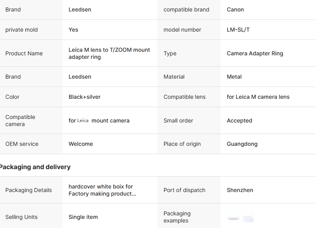The width and height of the screenshot is (315, 228).
Task: Click the 'Single item' selling units value
Action: point(83,217)
